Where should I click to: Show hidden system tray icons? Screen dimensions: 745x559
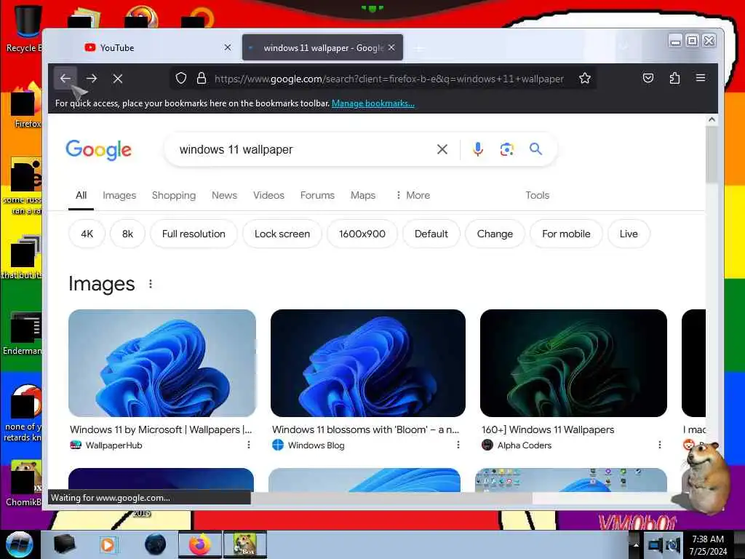tap(636, 545)
